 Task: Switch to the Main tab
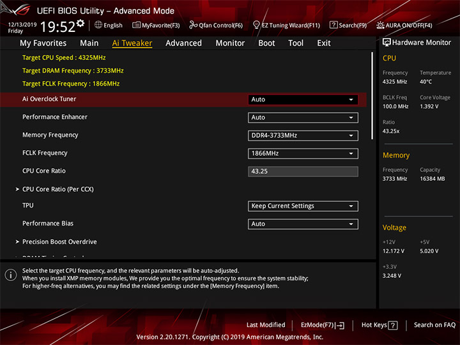[89, 43]
